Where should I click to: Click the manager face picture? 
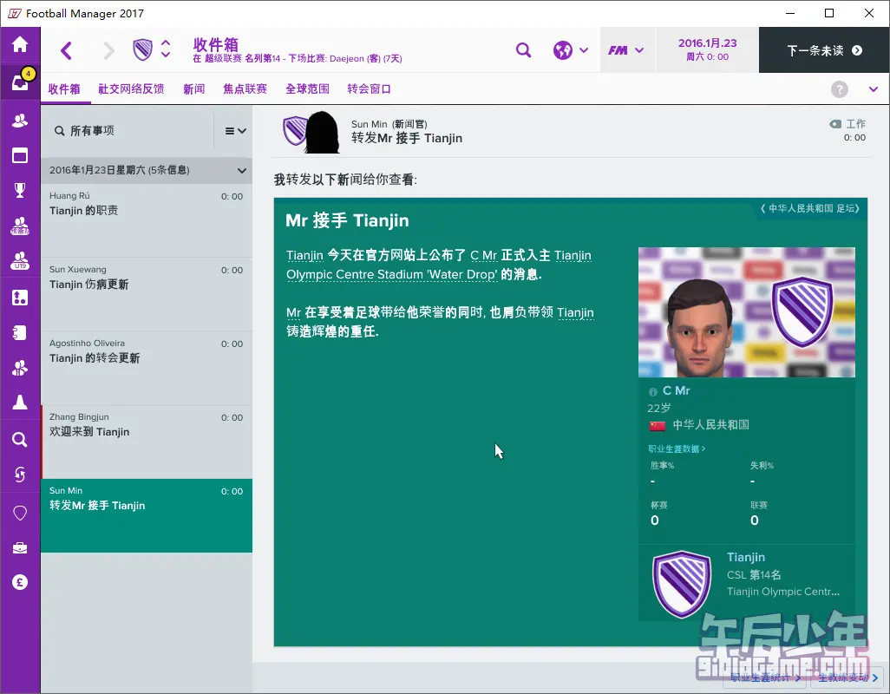[746, 312]
